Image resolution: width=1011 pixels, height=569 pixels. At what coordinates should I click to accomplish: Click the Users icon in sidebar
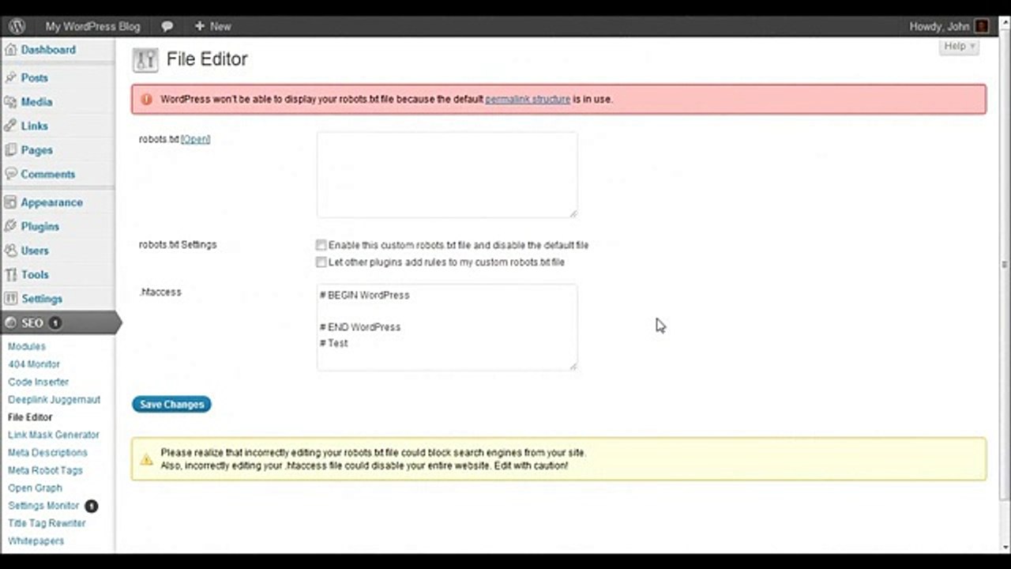[x=10, y=251]
